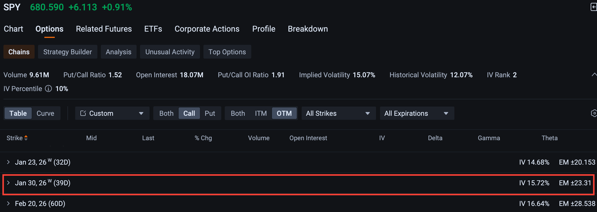597x212 pixels.
Task: Switch to Curve view
Action: click(x=46, y=113)
